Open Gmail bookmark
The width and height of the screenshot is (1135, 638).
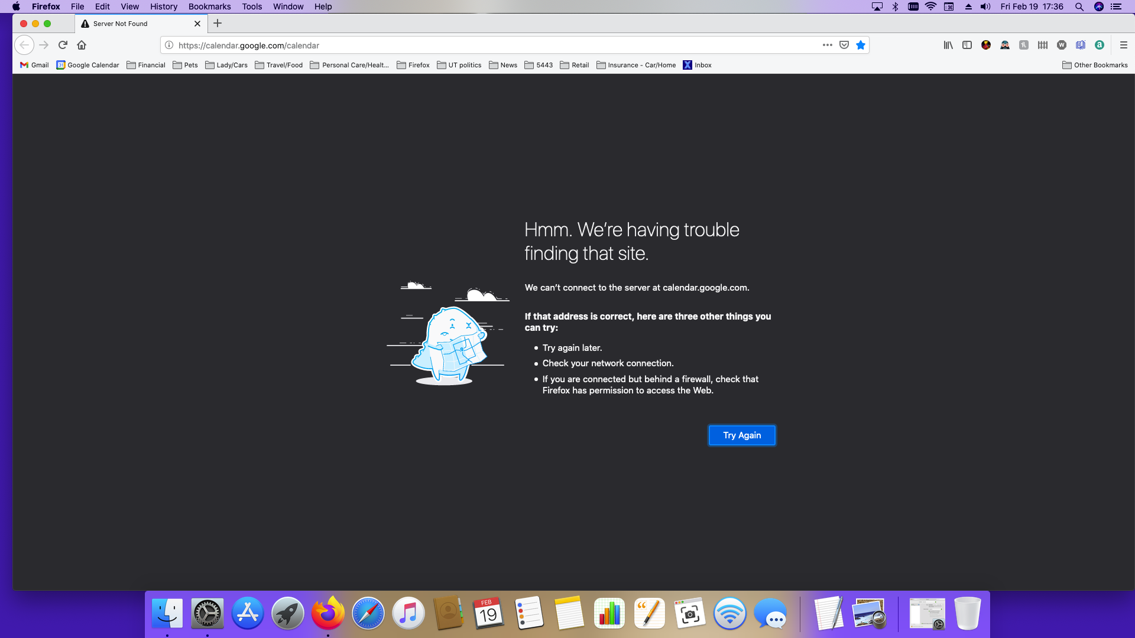34,65
